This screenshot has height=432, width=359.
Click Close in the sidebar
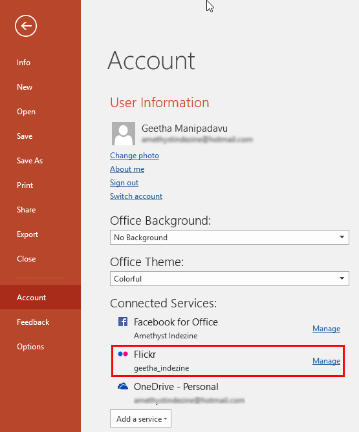27,259
